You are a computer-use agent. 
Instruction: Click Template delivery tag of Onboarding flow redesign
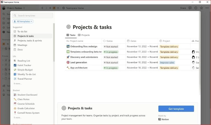169,46
